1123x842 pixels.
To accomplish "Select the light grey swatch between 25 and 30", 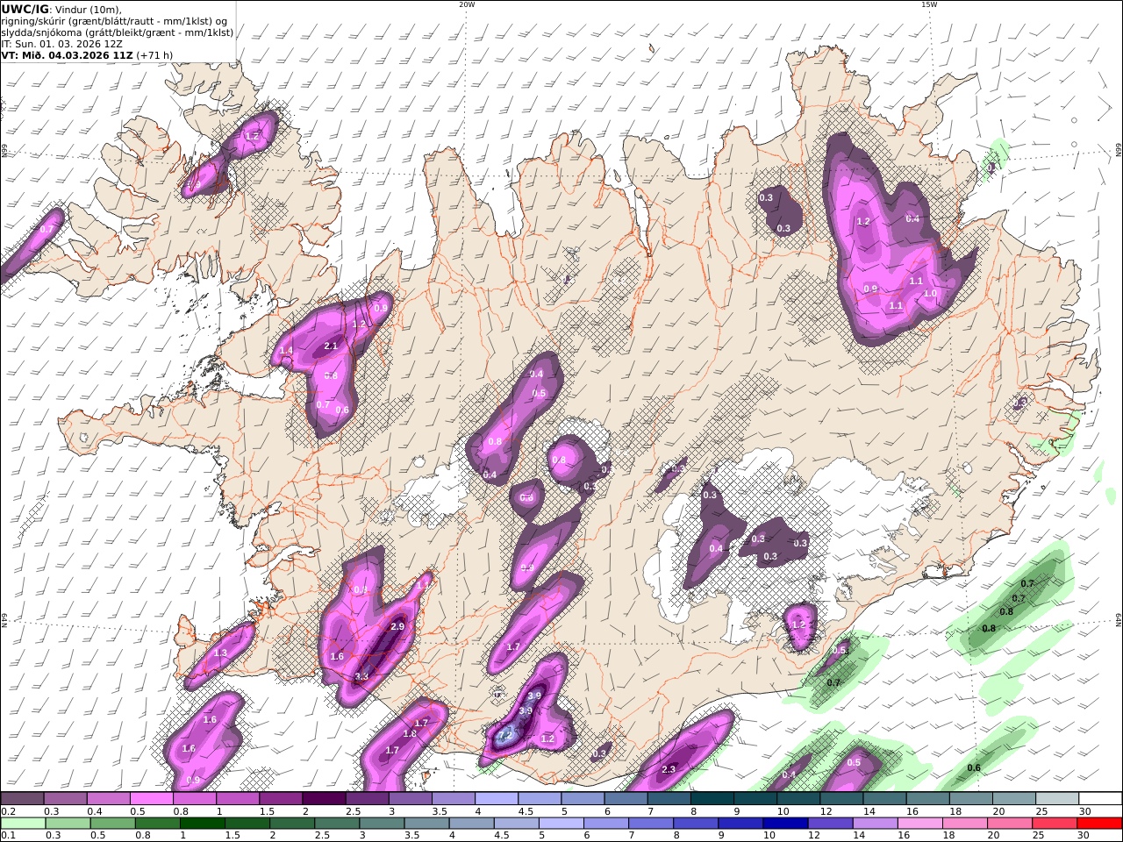I will tap(1057, 798).
